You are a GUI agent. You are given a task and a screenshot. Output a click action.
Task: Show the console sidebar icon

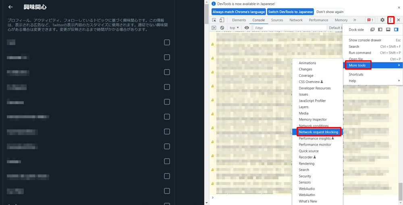click(x=214, y=28)
